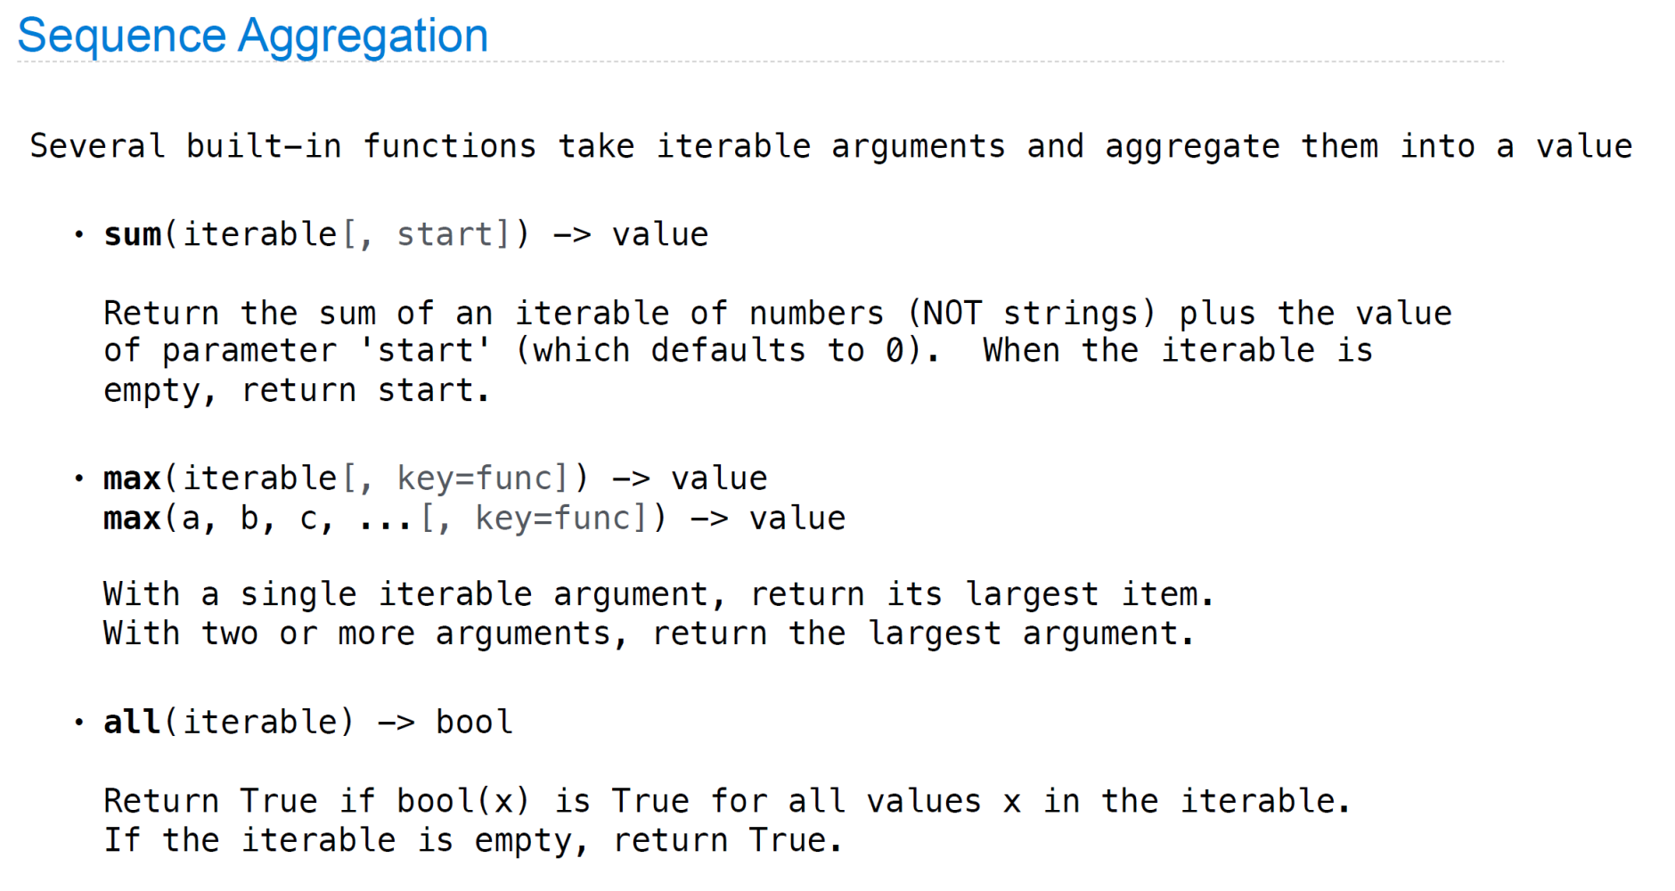Click 'If the iterable is empty, return True' line
The height and width of the screenshot is (891, 1675).
[x=473, y=840]
